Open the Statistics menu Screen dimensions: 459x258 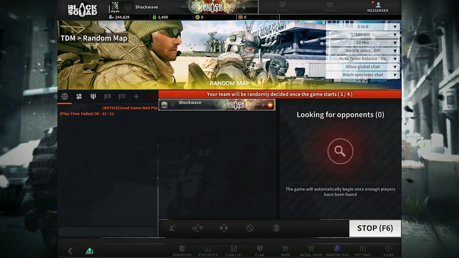pyautogui.click(x=208, y=251)
